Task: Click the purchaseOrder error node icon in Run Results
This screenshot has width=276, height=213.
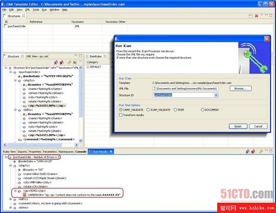Action: pos(10,157)
